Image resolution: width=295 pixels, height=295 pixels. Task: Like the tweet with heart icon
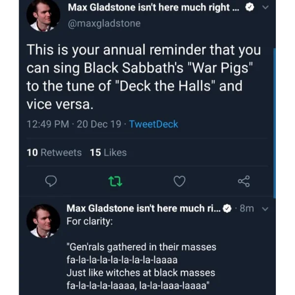coord(179,181)
